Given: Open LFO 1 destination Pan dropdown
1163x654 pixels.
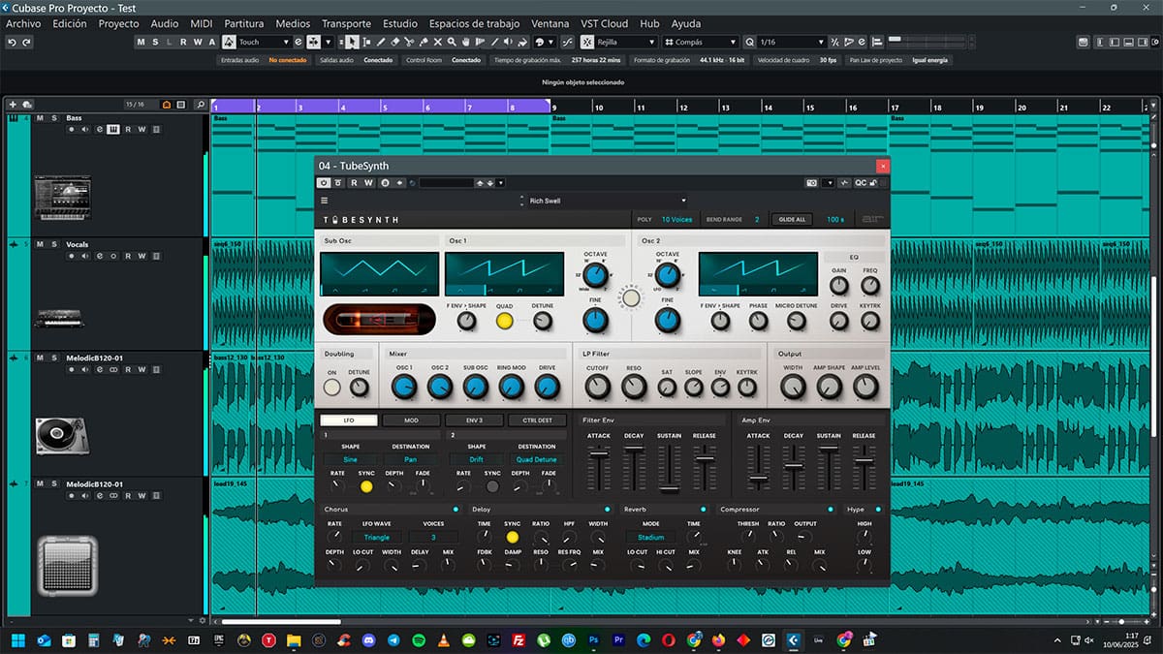Looking at the screenshot, I should pyautogui.click(x=410, y=459).
